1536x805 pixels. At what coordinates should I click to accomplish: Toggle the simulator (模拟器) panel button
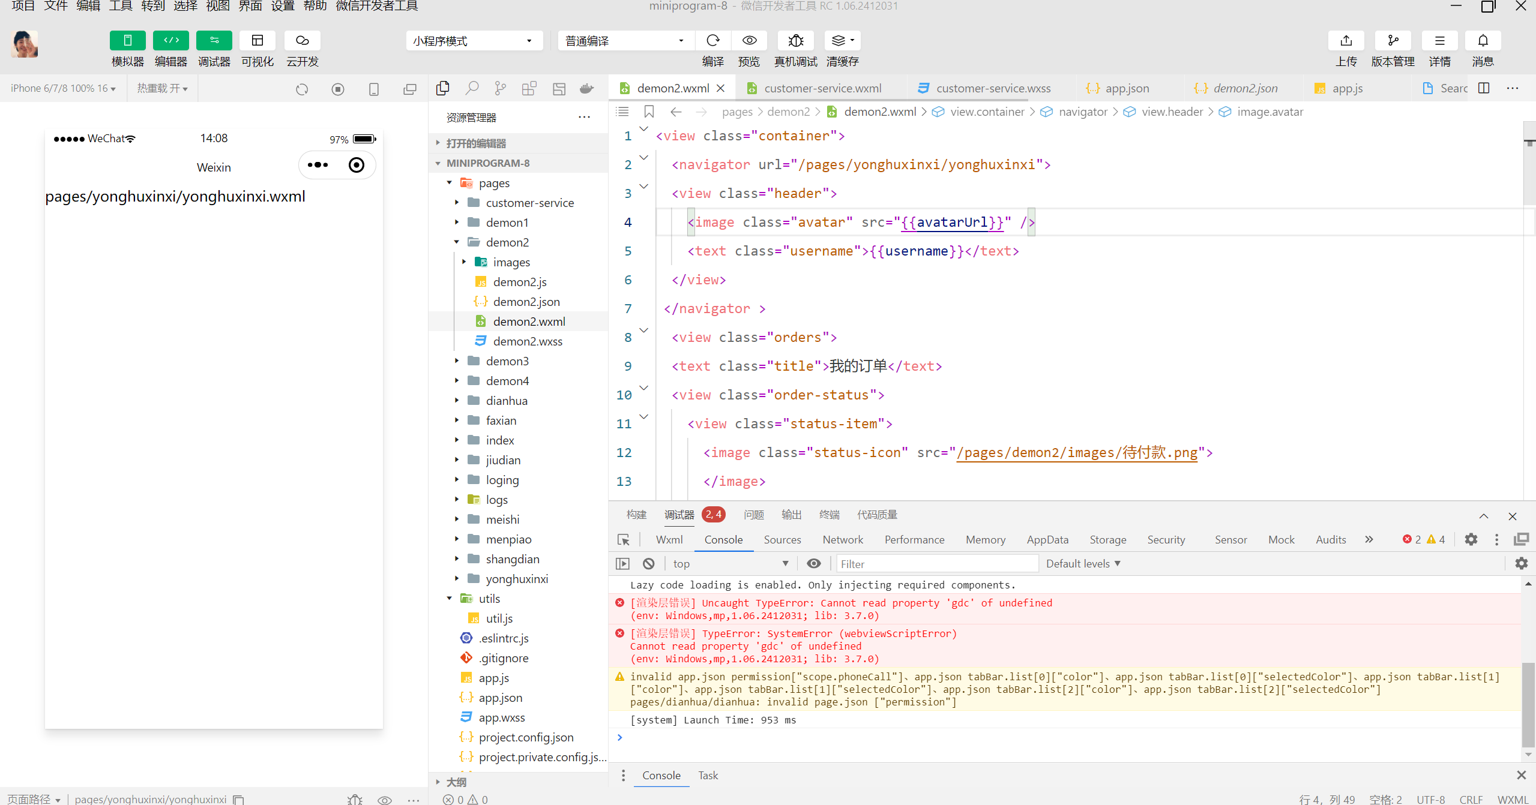[127, 41]
